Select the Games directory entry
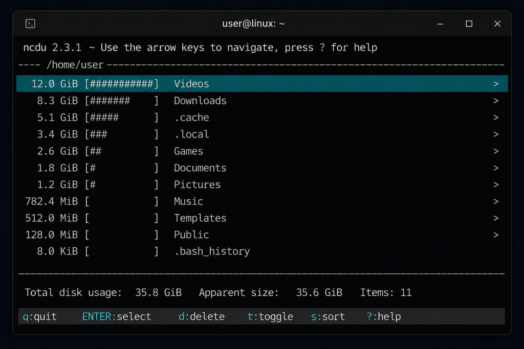This screenshot has height=349, width=524. tap(262, 151)
